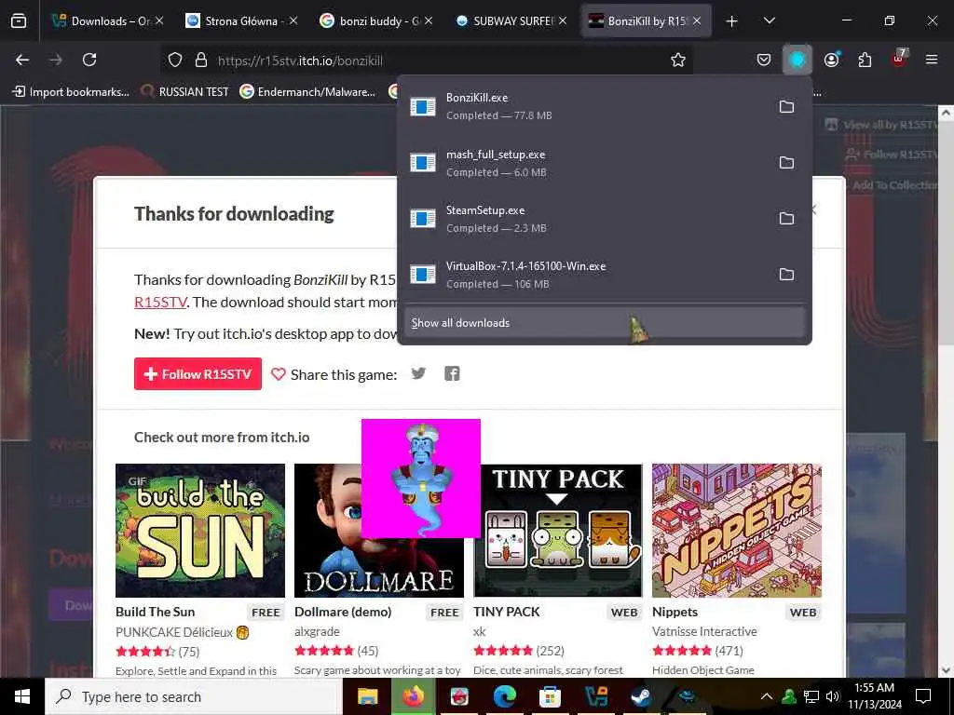Click Build The Sun title link

[x=156, y=612]
